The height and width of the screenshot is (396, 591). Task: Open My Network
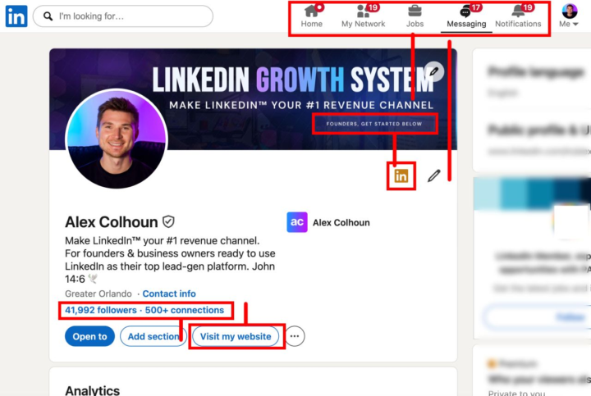coord(364,16)
